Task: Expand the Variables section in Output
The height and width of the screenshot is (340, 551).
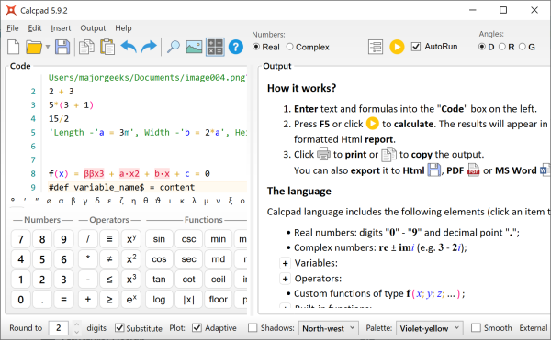Action: tap(285, 263)
